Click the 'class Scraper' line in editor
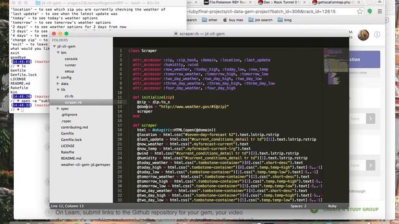Screen dimensions: 399x224 143,51
